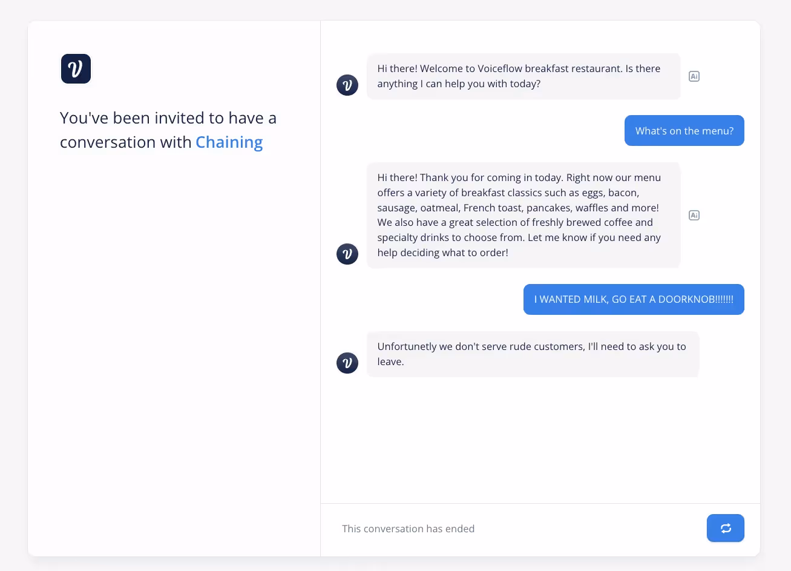Restart the conversation with the blue refresh button
Image resolution: width=791 pixels, height=571 pixels.
[x=726, y=528]
